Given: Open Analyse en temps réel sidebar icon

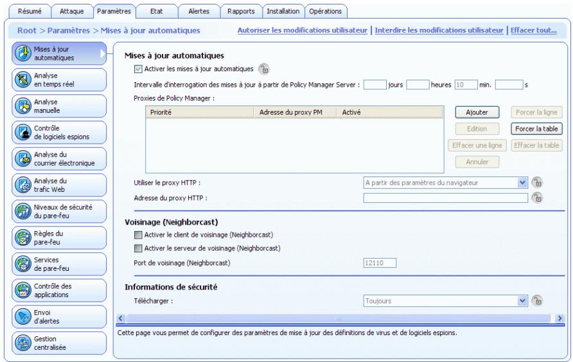Looking at the screenshot, I should click(x=22, y=80).
